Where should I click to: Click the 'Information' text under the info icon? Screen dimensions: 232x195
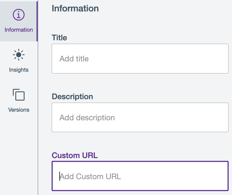(19, 30)
